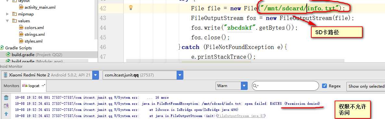Image resolution: width=385 pixels, height=119 pixels.
Task: Click the yellow lightbulb intention icon
Action: (x=131, y=7)
